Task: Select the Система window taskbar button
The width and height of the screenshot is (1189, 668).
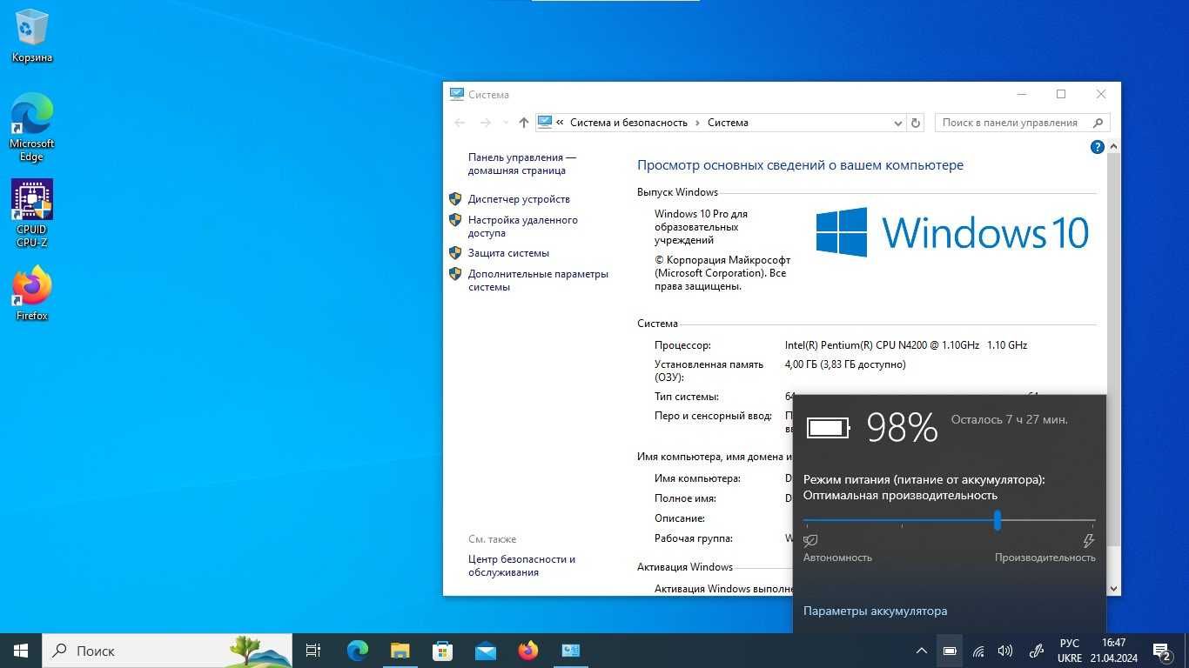Action: point(571,651)
